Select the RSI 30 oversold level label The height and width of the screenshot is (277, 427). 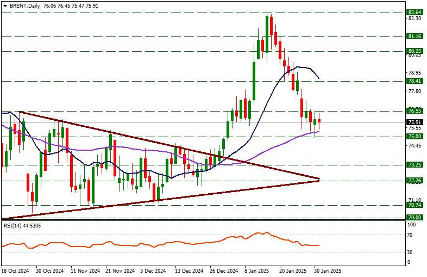(x=410, y=253)
